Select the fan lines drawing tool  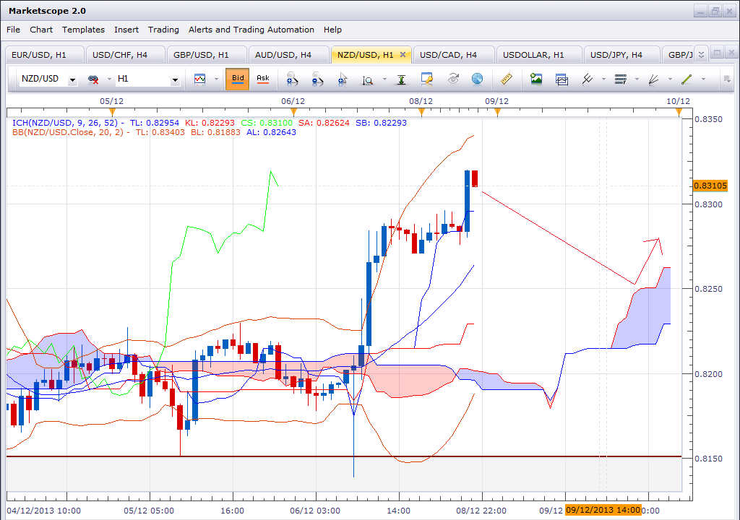tap(653, 79)
